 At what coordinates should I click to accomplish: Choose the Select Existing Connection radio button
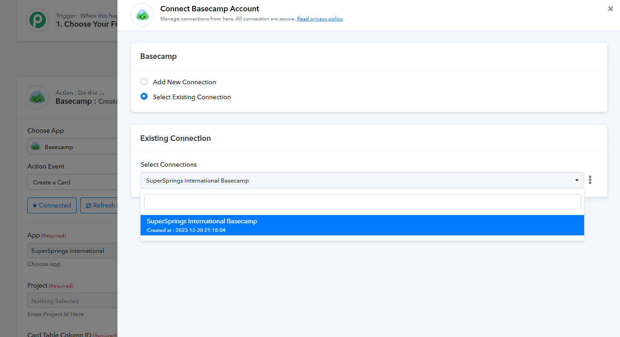(x=144, y=96)
